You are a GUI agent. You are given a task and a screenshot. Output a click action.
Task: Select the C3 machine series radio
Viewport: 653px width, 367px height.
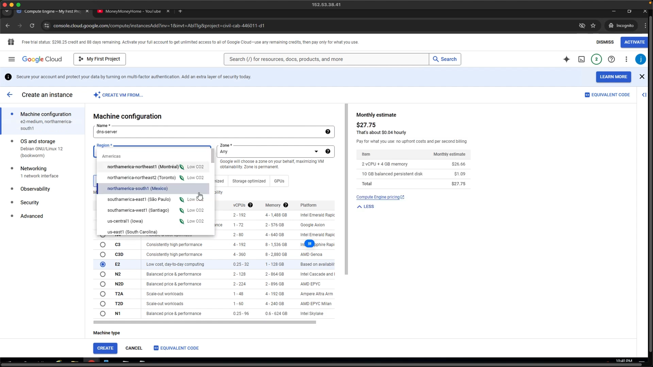point(103,245)
